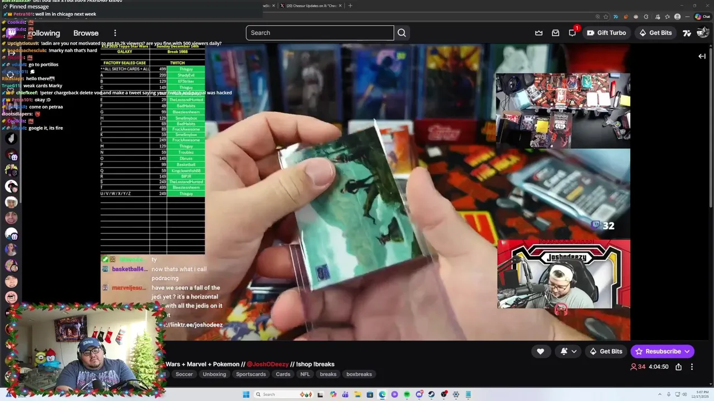
Task: Select the NFL tag
Action: coord(305,374)
